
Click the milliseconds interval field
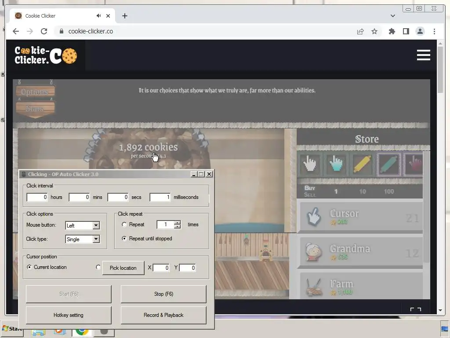pyautogui.click(x=160, y=197)
